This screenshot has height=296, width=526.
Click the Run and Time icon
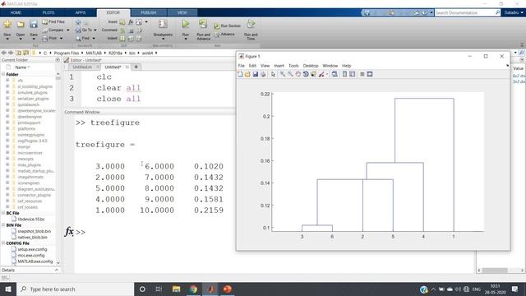pos(251,24)
